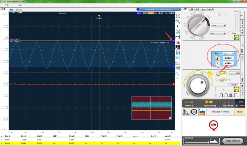247x146 pixels.
Task: Flip the DC/AC coupling switch
Action: pos(223,80)
